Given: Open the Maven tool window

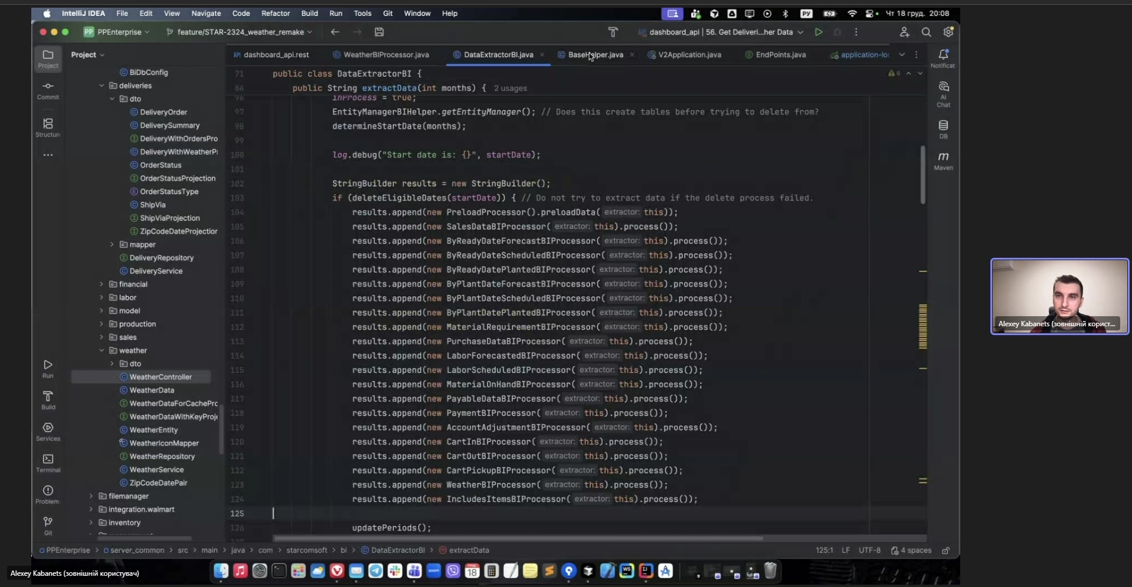Looking at the screenshot, I should [943, 160].
